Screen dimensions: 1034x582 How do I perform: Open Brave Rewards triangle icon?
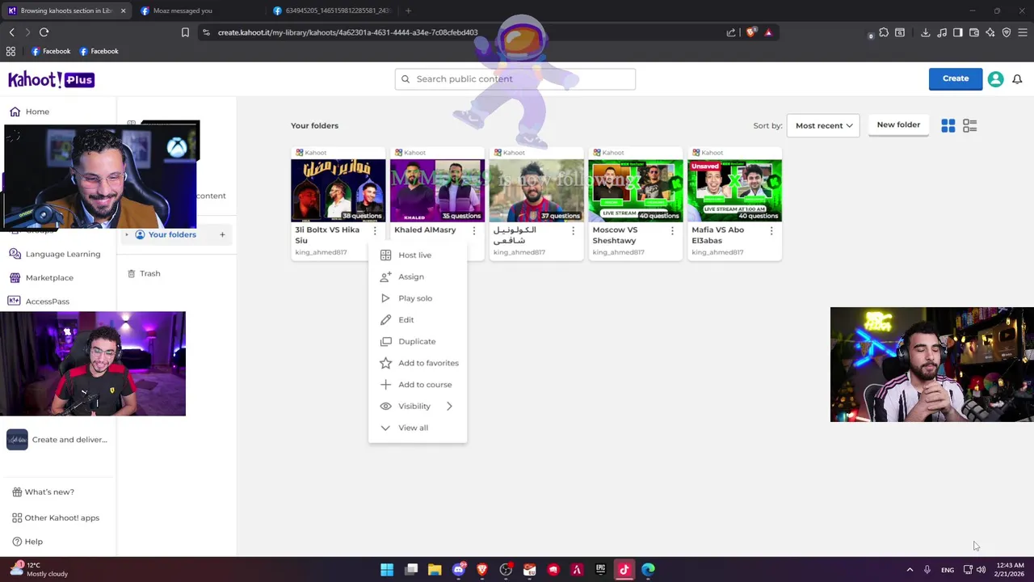point(768,32)
